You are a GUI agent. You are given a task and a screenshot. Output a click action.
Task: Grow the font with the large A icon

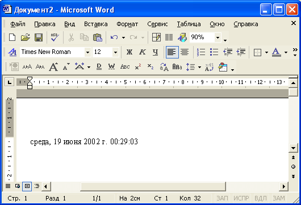pyautogui.click(x=53, y=67)
